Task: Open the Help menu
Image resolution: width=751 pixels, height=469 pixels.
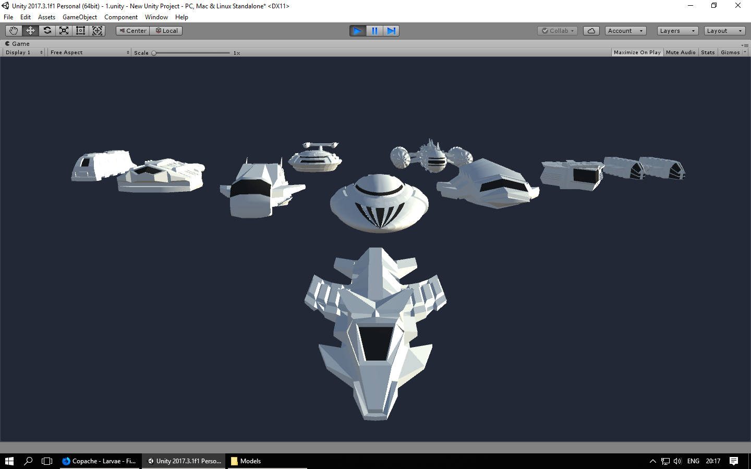Action: point(181,17)
